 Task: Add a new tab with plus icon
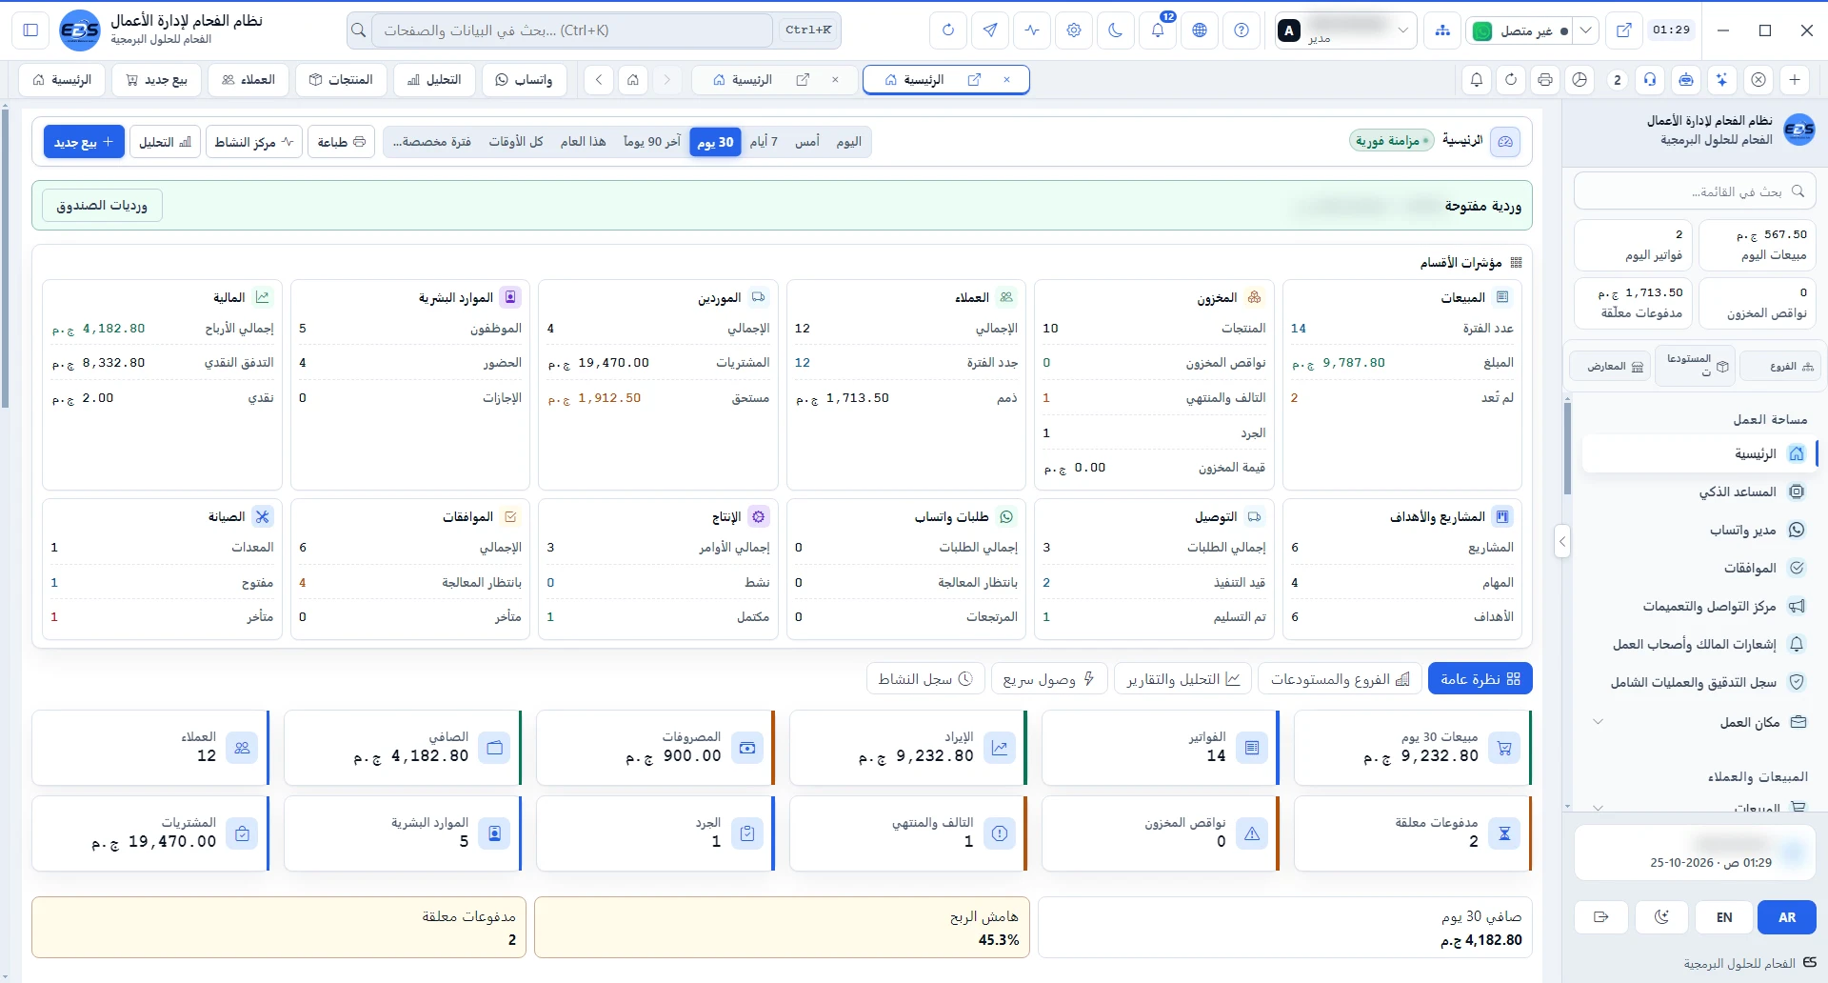[1795, 80]
